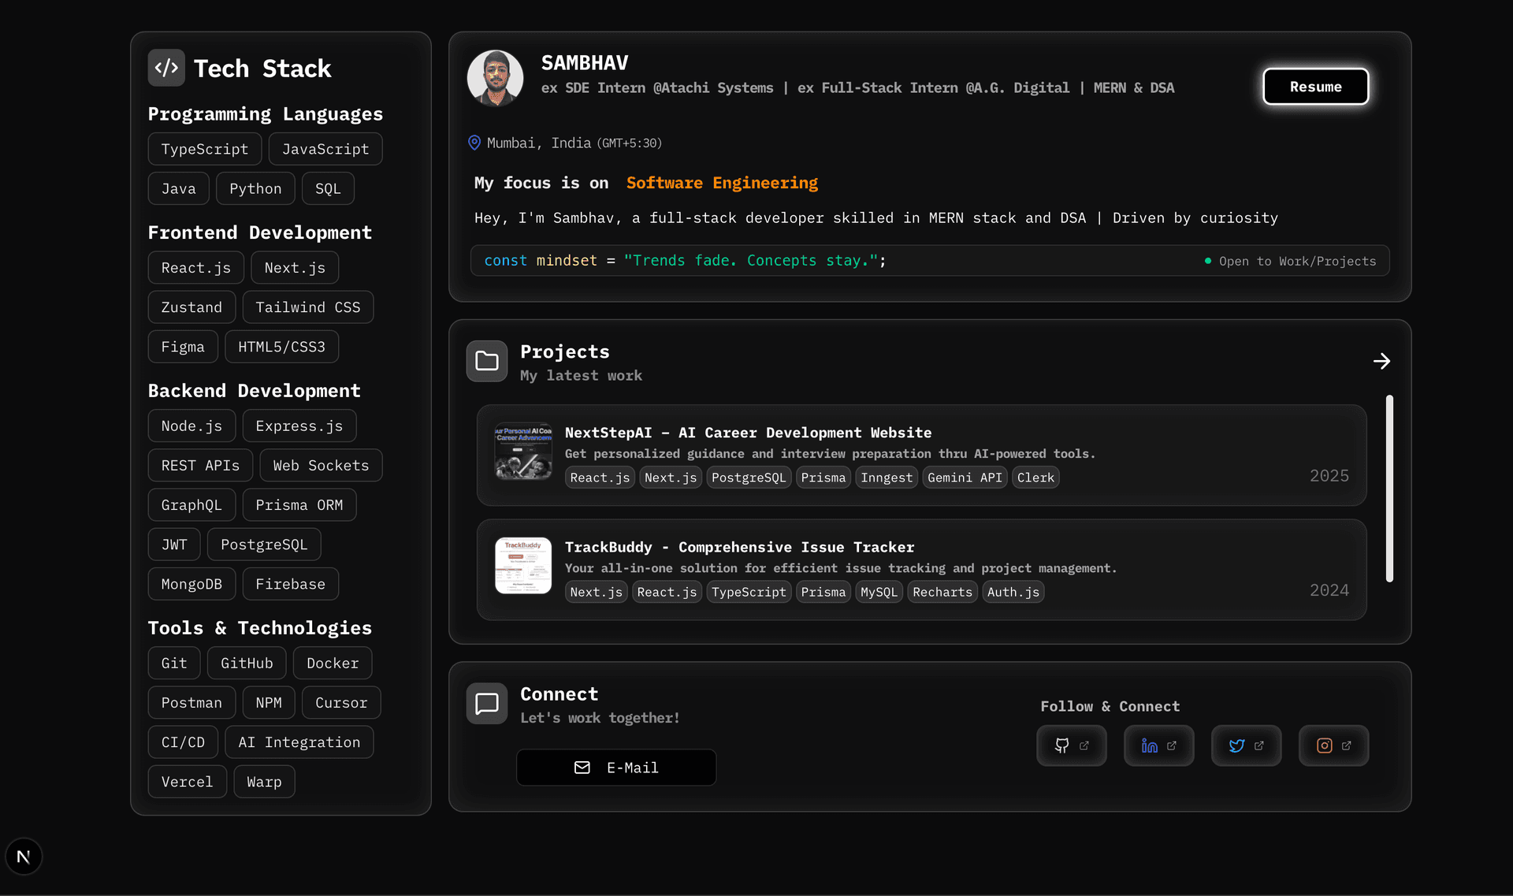Open the Twitter profile link
Viewport: 1513px width, 896px height.
[1246, 745]
